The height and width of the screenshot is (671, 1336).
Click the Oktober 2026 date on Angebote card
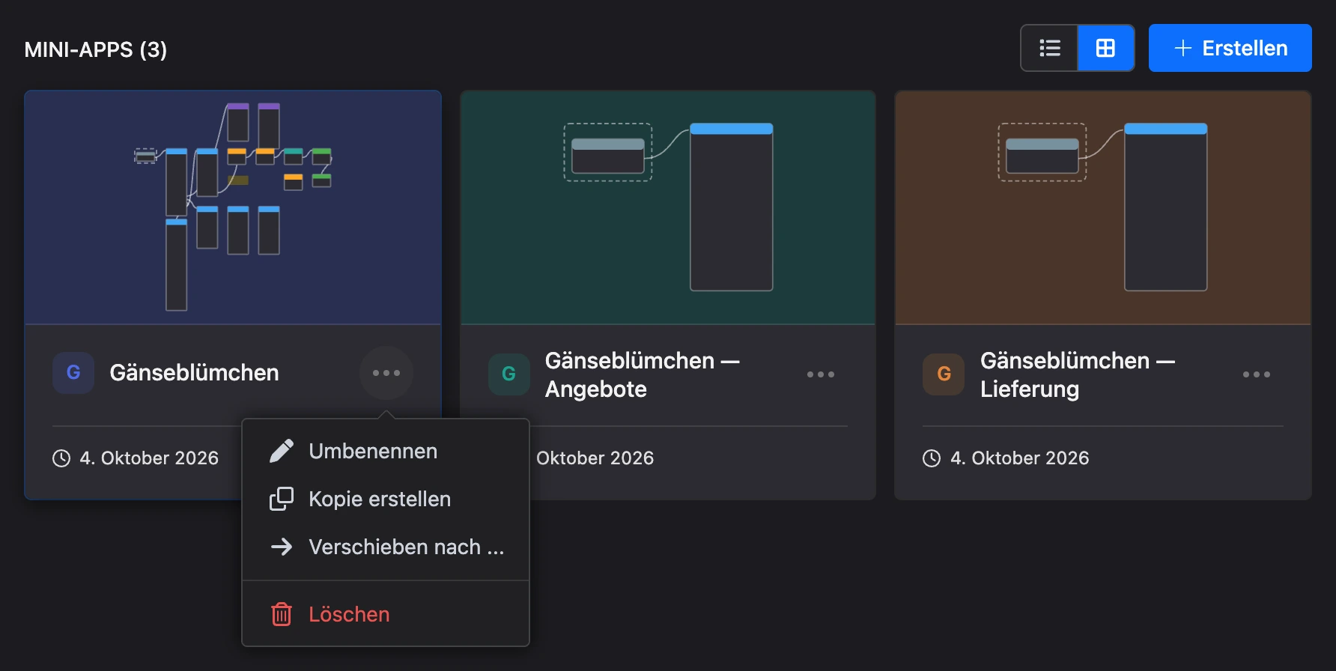(595, 458)
